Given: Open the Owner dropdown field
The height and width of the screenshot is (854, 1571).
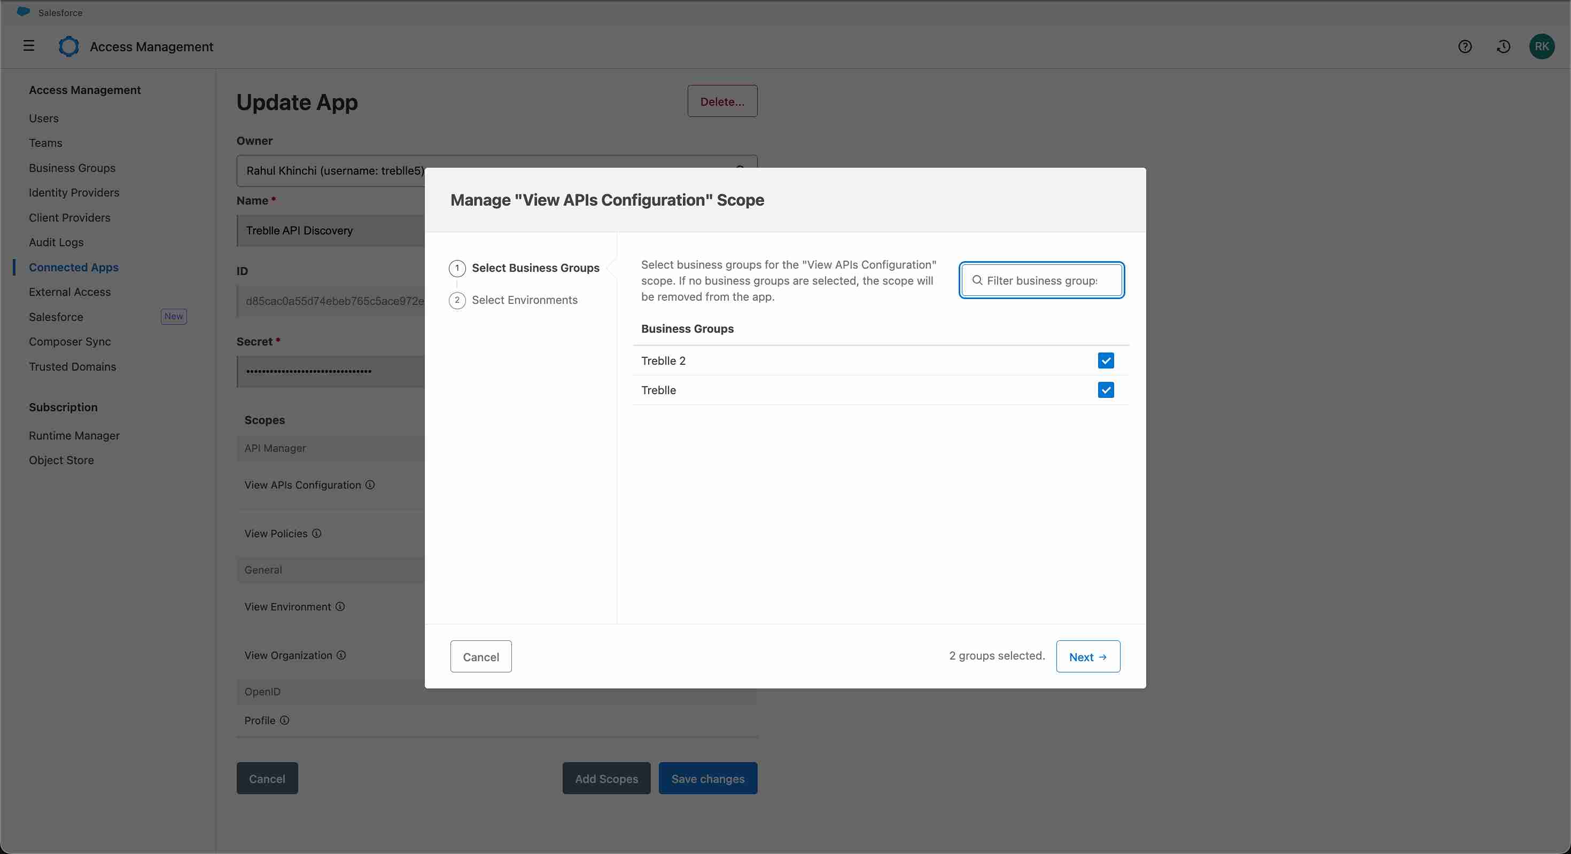Looking at the screenshot, I should coord(329,171).
